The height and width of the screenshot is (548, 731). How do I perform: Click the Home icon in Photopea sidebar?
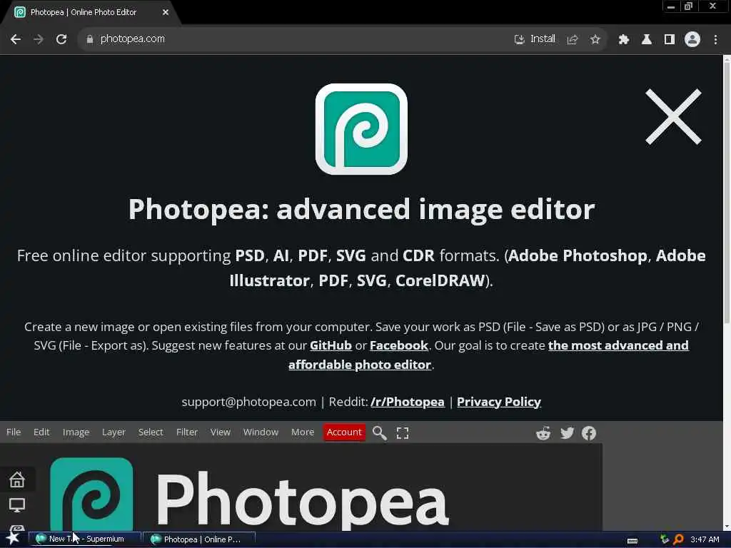[x=17, y=479]
